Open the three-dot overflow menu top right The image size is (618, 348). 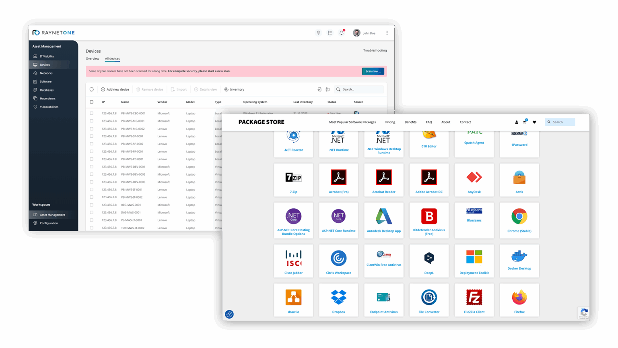pyautogui.click(x=387, y=33)
